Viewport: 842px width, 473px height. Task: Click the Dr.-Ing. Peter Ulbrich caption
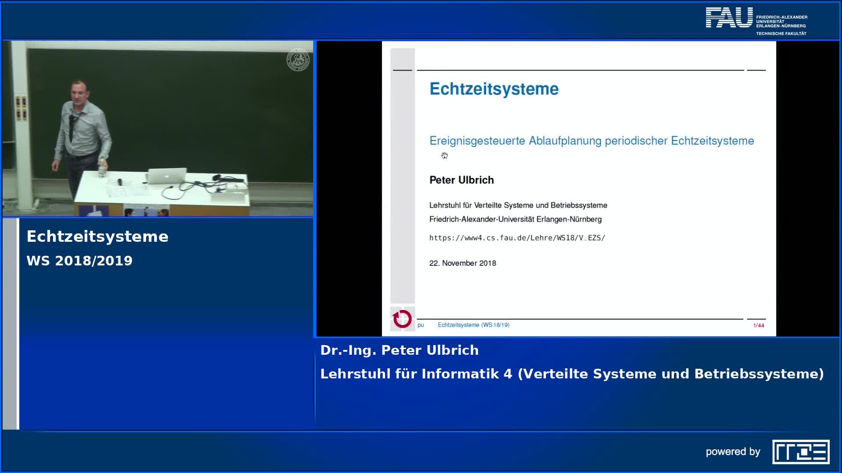399,350
